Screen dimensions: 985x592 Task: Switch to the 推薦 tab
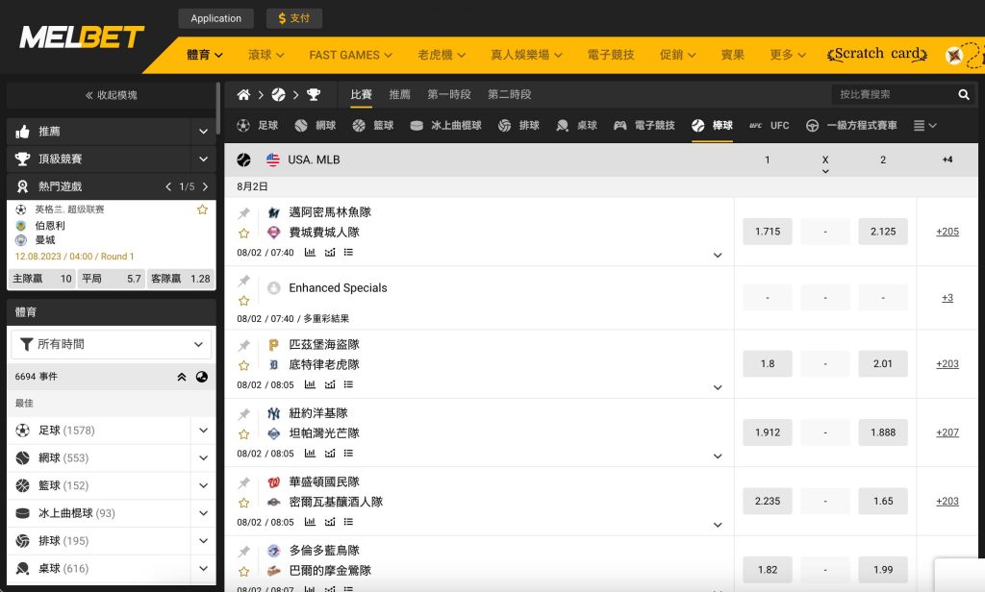click(x=399, y=95)
